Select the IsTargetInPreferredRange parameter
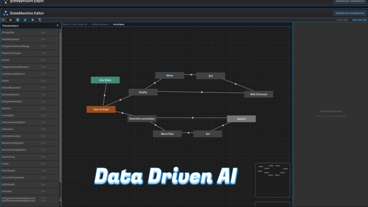 click(x=29, y=46)
